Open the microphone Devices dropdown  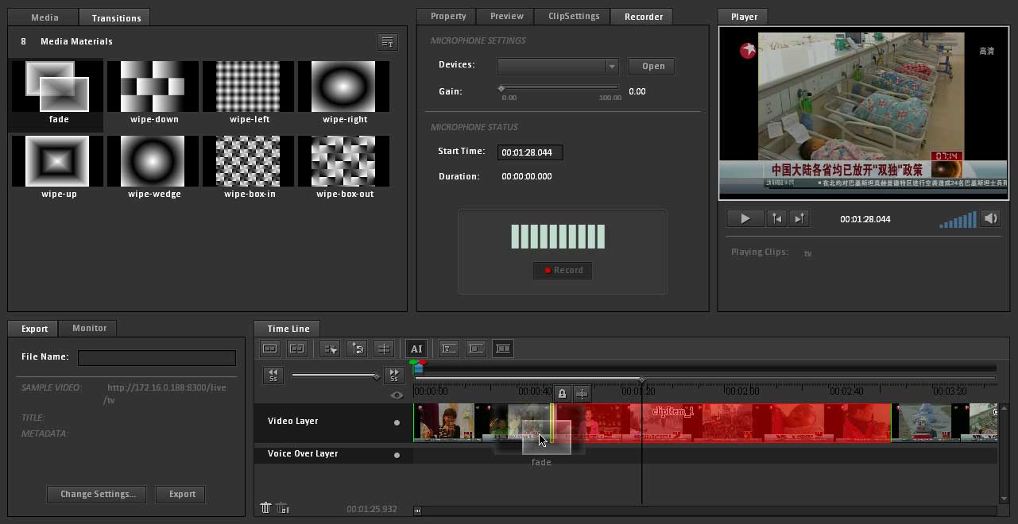coord(611,67)
